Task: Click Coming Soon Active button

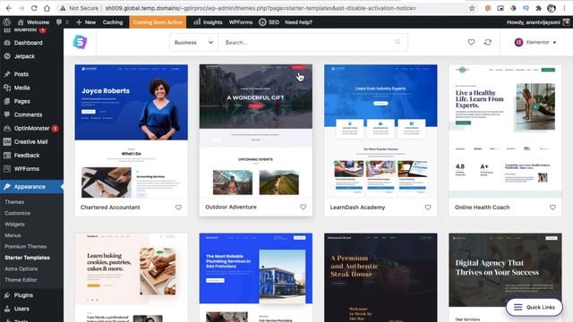Action: (x=158, y=22)
